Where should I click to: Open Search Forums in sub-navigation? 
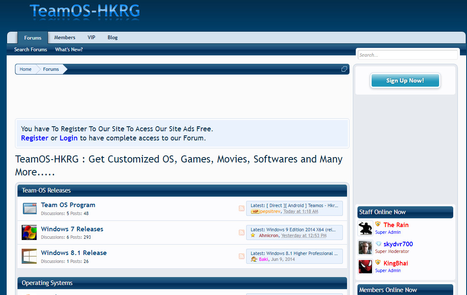click(x=30, y=50)
